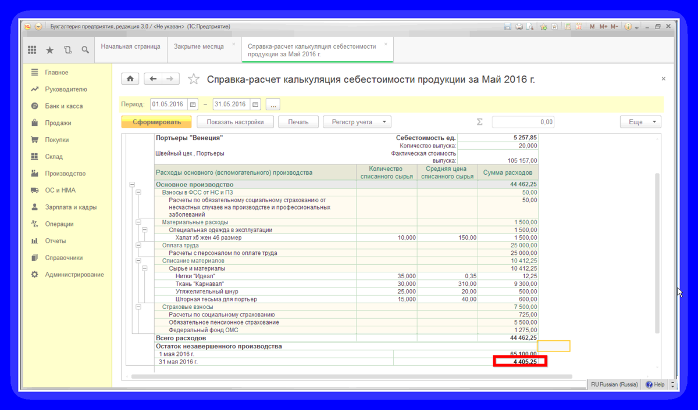The width and height of the screenshot is (698, 410).
Task: Collapse the Сырье и материалы group
Action: pyautogui.click(x=145, y=269)
